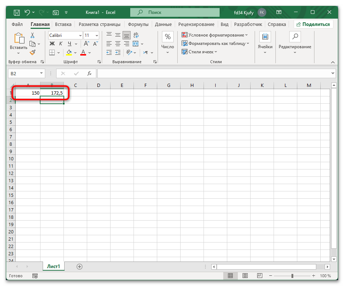This screenshot has height=286, width=344.
Task: Apply yellow fill color bucket
Action: pos(69,53)
